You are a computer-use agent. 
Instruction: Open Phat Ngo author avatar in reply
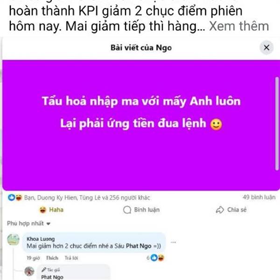(x=29, y=271)
